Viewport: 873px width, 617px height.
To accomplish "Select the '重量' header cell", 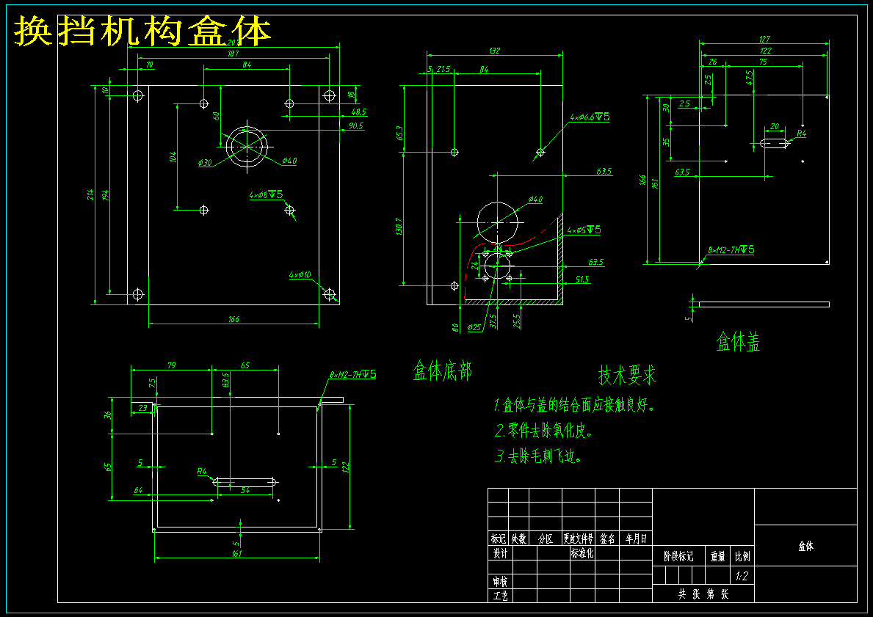I will point(717,556).
